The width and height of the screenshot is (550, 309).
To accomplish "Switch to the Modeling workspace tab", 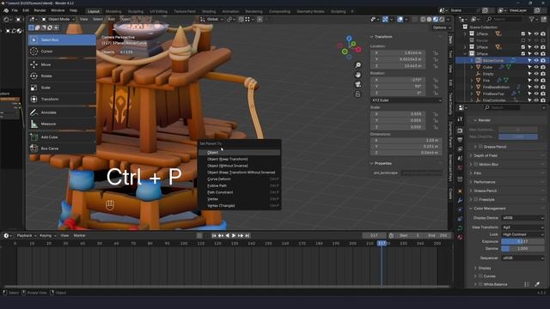I will coord(113,11).
